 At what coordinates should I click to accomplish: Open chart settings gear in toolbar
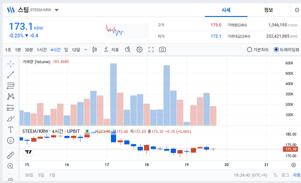[x=139, y=50]
